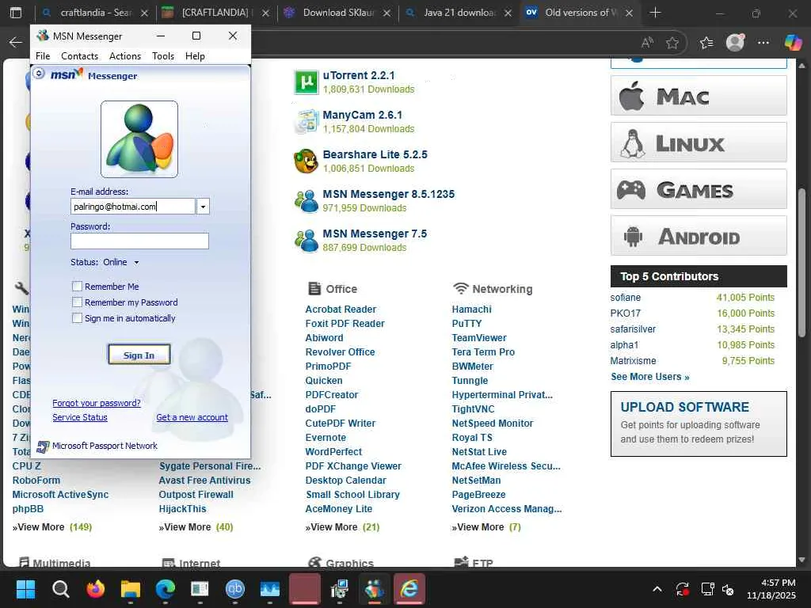Open a new browser tab

point(655,13)
